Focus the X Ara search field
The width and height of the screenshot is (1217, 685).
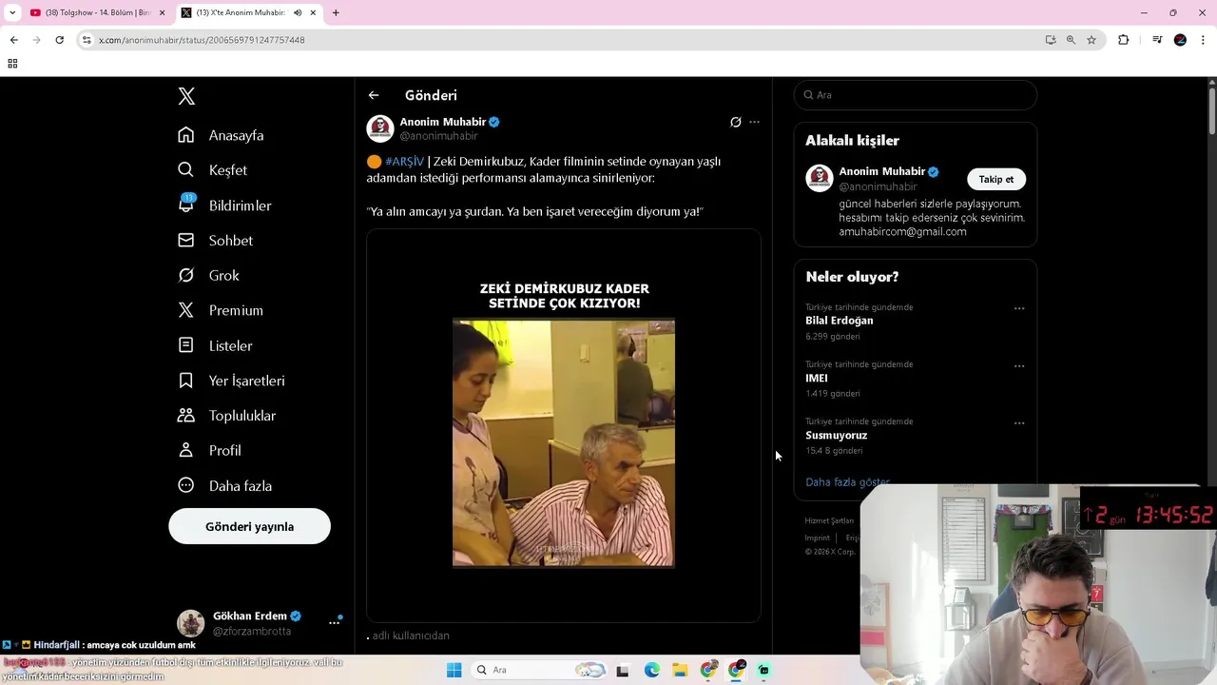point(915,95)
